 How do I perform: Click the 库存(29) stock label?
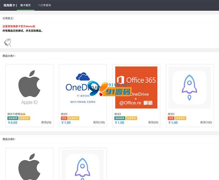[46, 122]
